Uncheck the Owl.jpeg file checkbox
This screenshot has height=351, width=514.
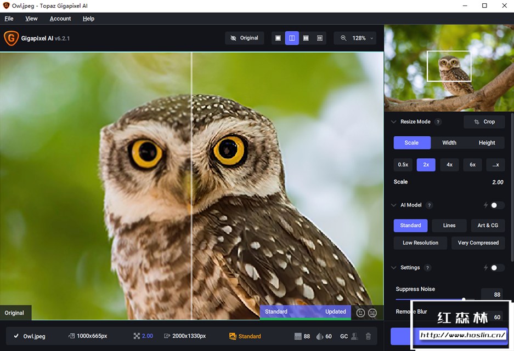click(16, 336)
